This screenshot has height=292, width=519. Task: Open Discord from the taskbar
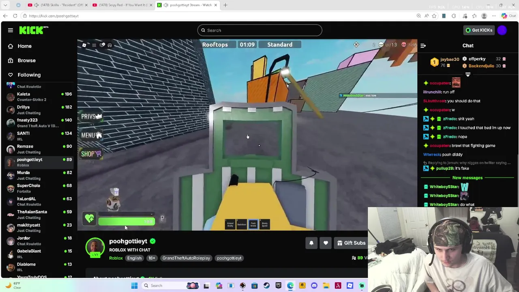[x=314, y=286]
